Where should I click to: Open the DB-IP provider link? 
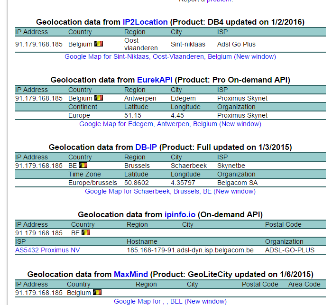[146, 147]
